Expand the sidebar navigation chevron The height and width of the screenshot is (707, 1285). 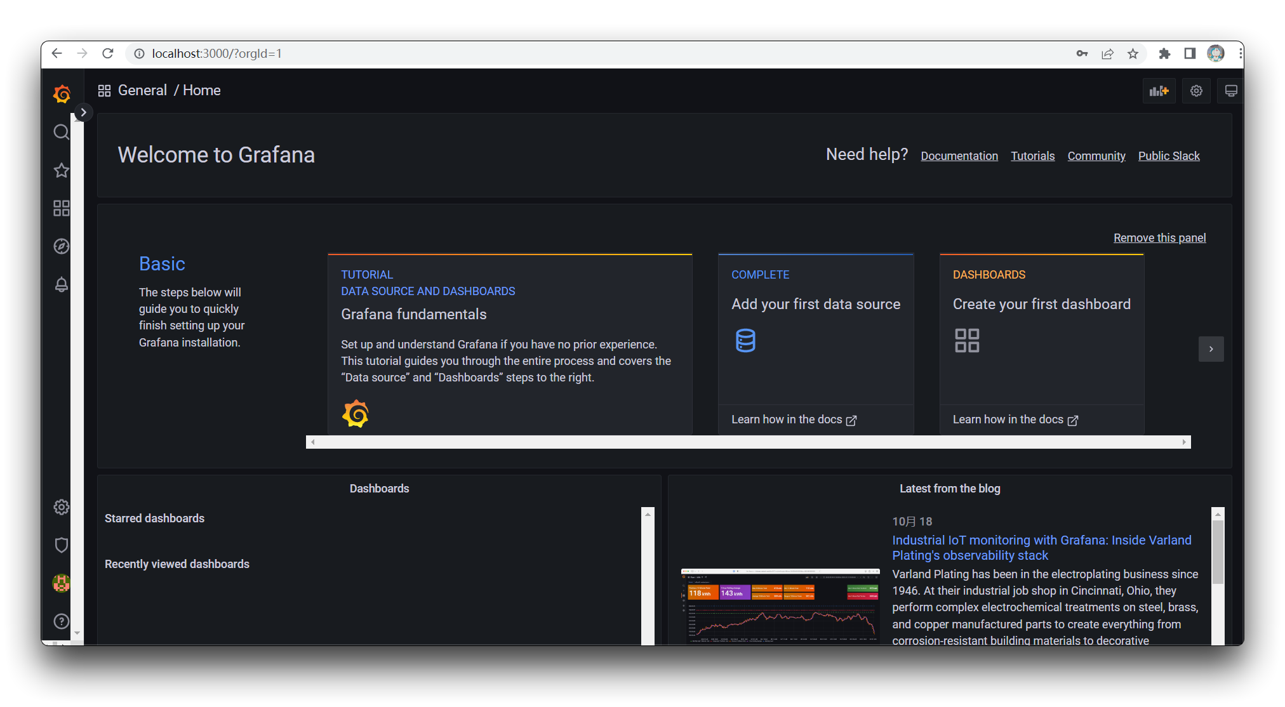(x=83, y=112)
